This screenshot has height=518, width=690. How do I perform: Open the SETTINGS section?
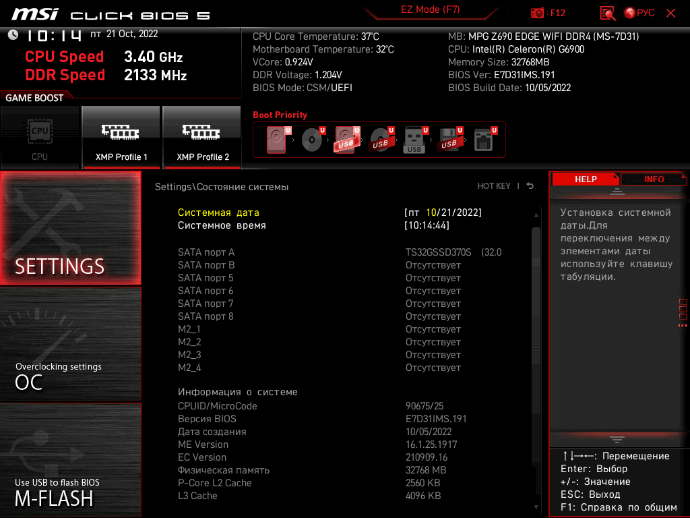[x=70, y=228]
